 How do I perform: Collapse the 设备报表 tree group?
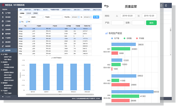coord(1,70)
